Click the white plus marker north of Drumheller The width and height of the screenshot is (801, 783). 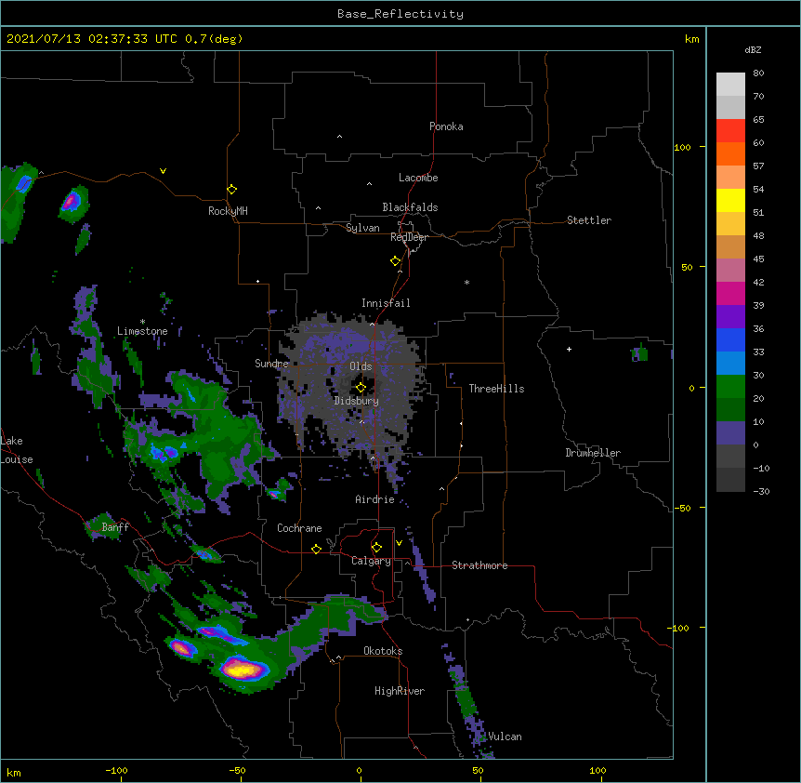pos(569,349)
